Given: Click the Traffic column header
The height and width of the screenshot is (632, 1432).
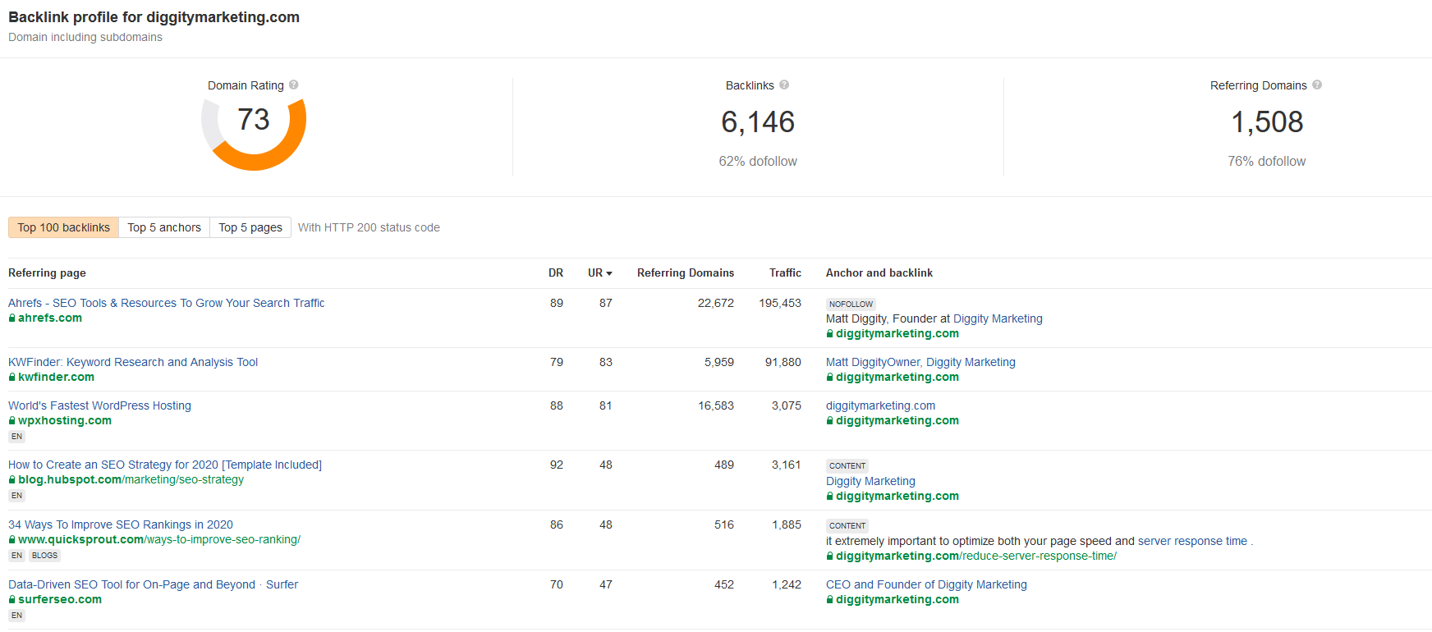Looking at the screenshot, I should pos(785,272).
